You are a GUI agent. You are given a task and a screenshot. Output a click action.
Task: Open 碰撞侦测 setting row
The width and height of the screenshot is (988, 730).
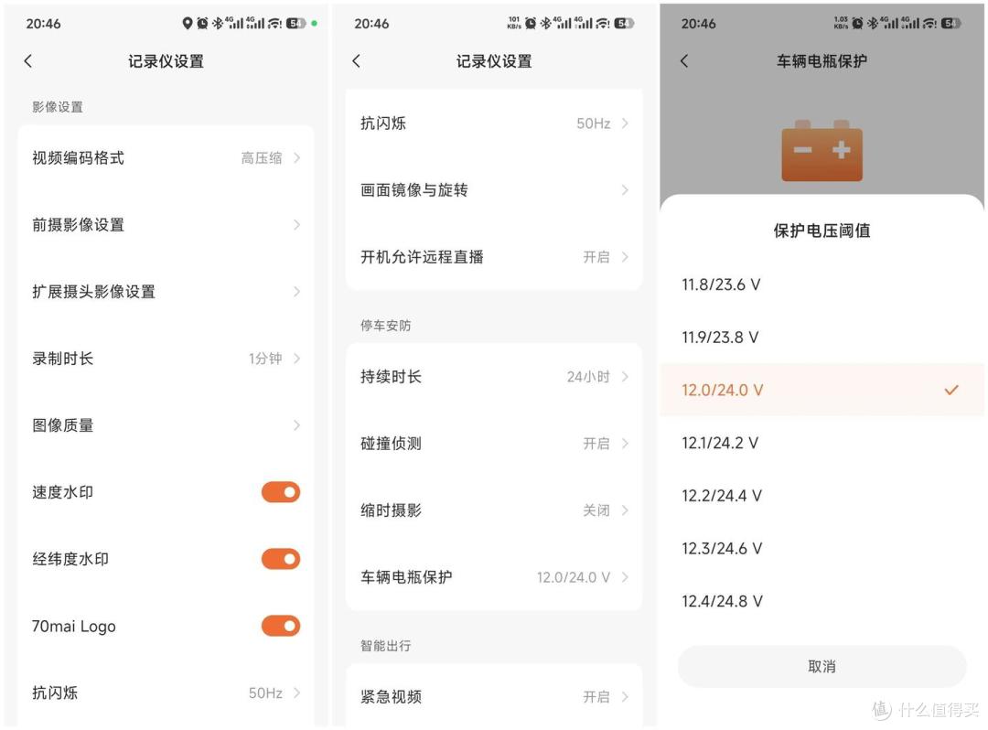(x=494, y=444)
